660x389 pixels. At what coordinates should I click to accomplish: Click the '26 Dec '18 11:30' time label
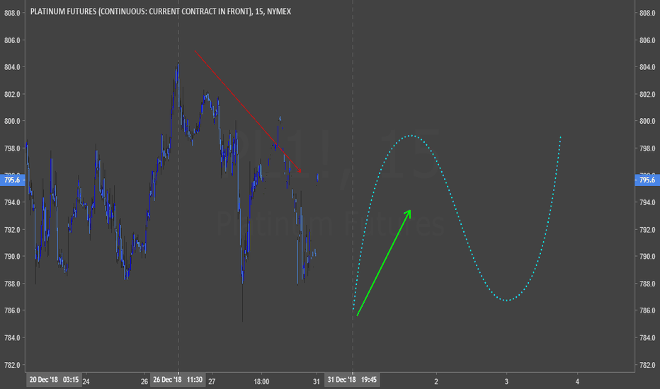click(x=178, y=380)
